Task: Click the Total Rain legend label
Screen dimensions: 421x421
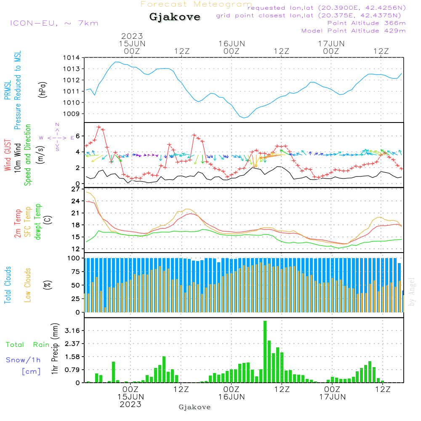Action: click(x=27, y=344)
